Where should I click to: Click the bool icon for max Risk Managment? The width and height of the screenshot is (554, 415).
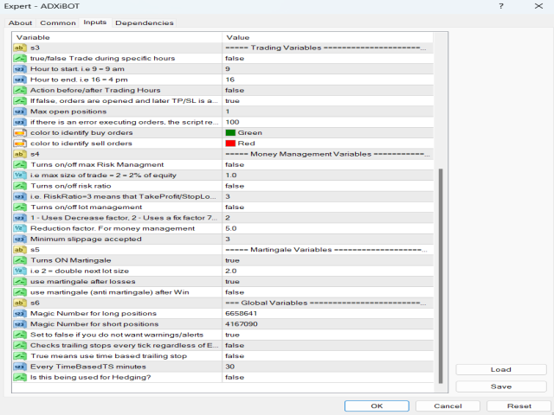pos(20,164)
